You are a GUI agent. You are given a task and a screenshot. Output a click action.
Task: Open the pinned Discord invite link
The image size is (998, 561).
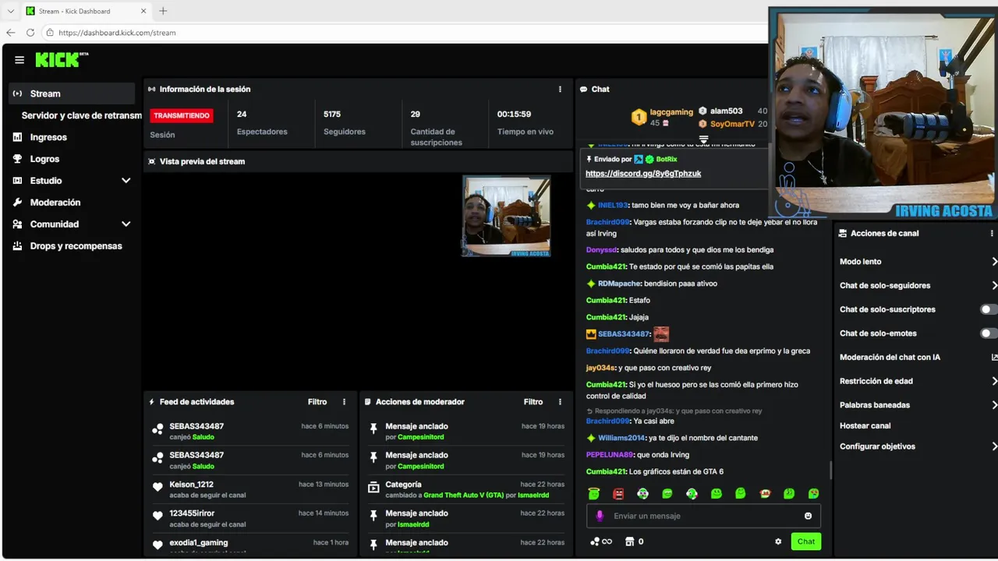[x=643, y=174]
